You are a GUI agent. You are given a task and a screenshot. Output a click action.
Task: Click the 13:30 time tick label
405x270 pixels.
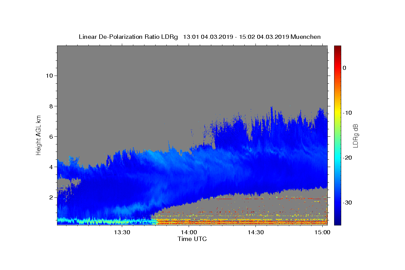click(x=122, y=232)
